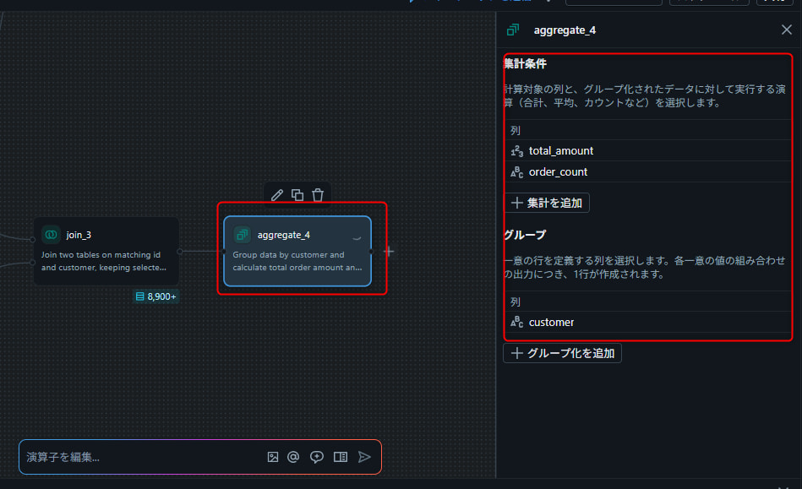The image size is (802, 489).
Task: Send the prompt with the arrow icon
Action: 364,457
